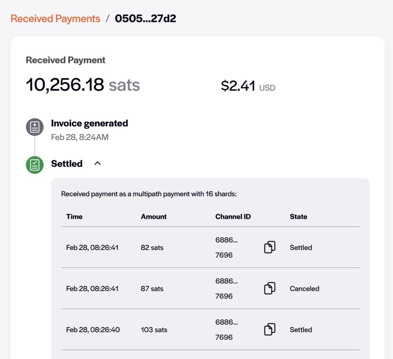Click the 10,256.18 sats total amount

[x=83, y=85]
